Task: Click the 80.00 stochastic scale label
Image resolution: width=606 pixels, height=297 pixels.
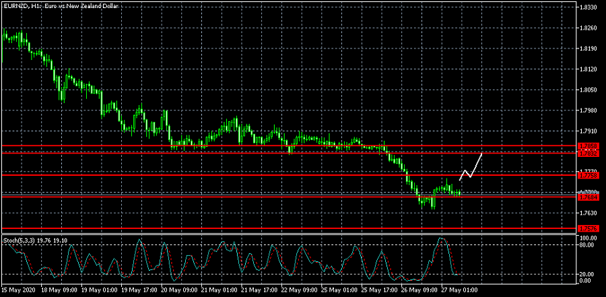Action: [587, 244]
